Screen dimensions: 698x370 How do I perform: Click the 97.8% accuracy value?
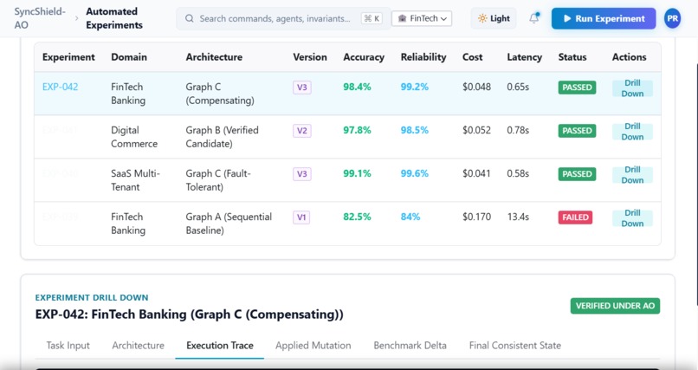click(x=357, y=130)
